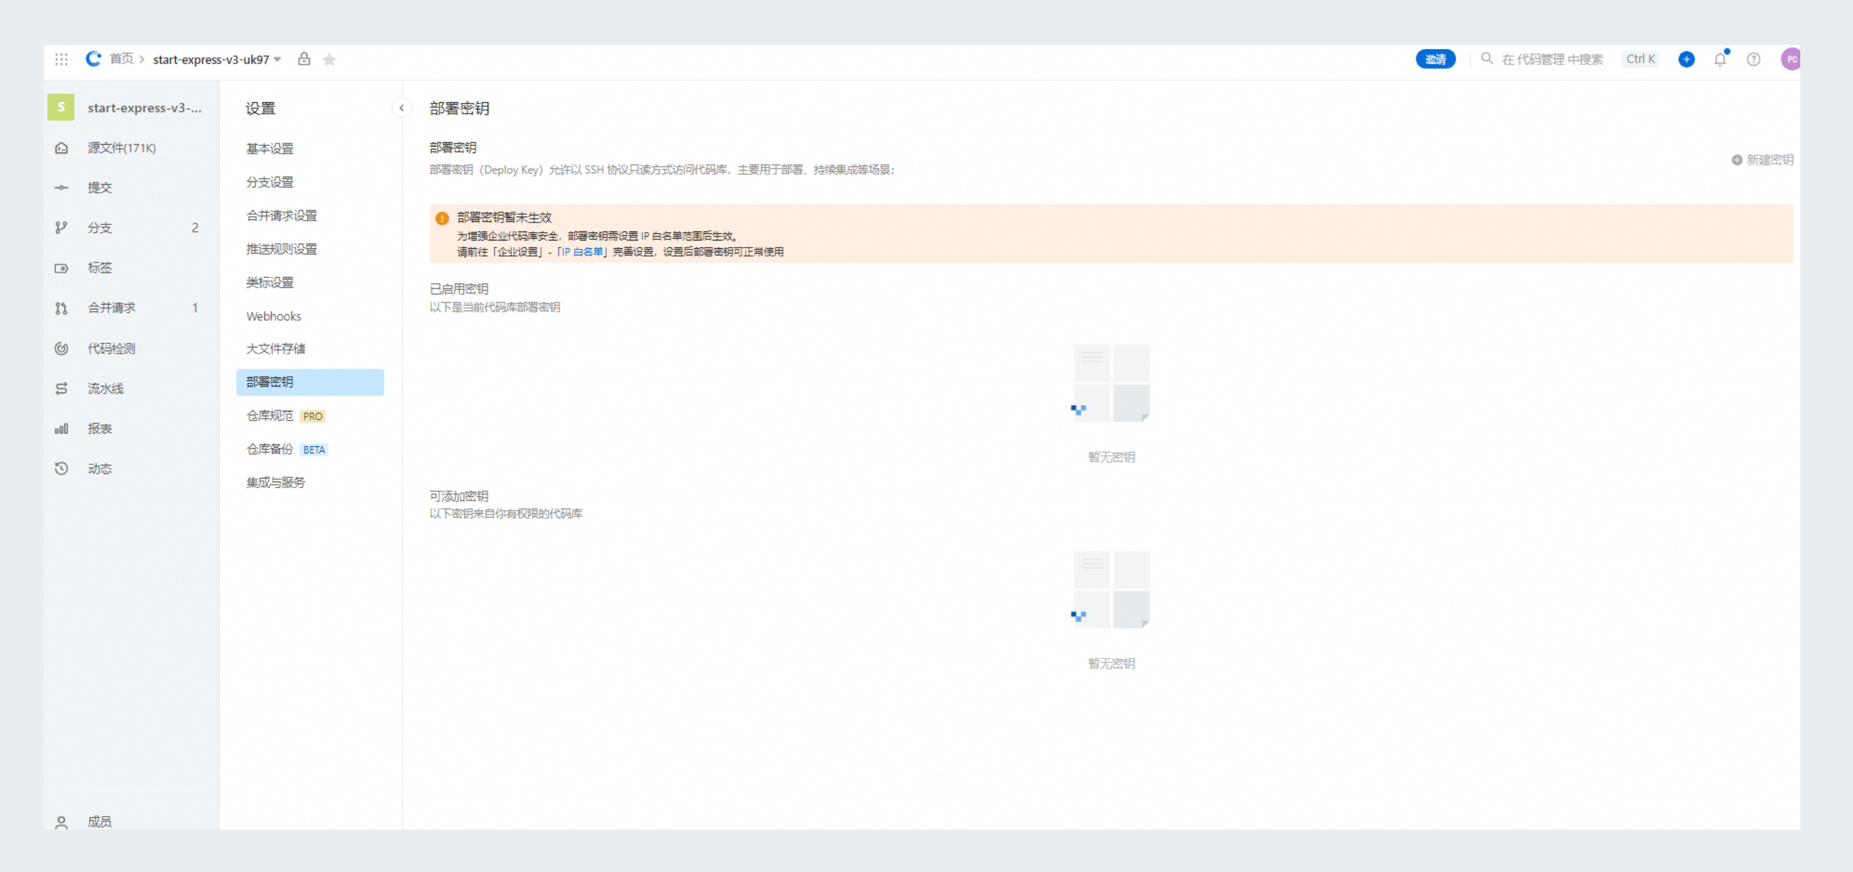Click the 源文件 source files icon

pos(61,148)
